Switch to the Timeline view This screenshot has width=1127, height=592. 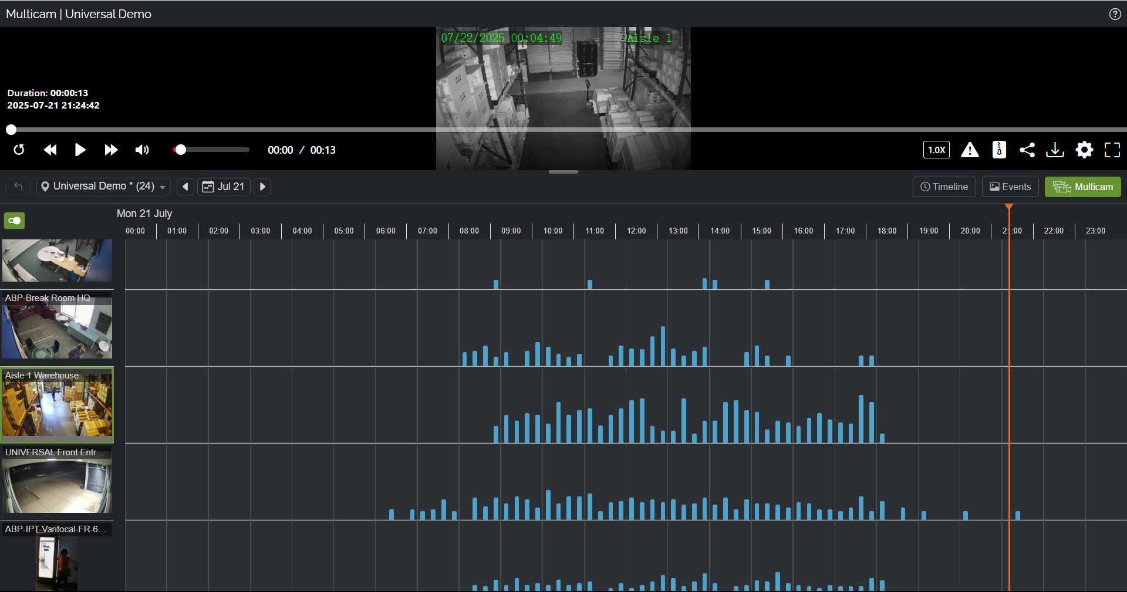coord(944,187)
